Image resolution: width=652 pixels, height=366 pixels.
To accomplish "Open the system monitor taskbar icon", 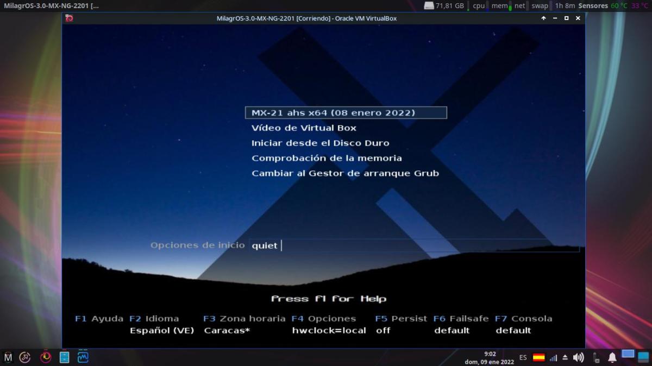I will pos(83,357).
